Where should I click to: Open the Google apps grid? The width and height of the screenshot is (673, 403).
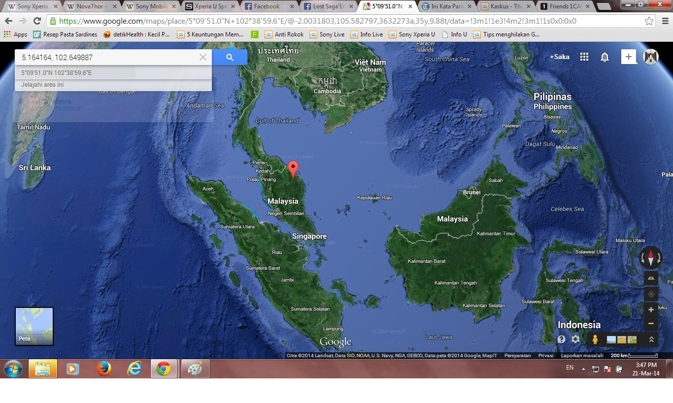(x=584, y=57)
